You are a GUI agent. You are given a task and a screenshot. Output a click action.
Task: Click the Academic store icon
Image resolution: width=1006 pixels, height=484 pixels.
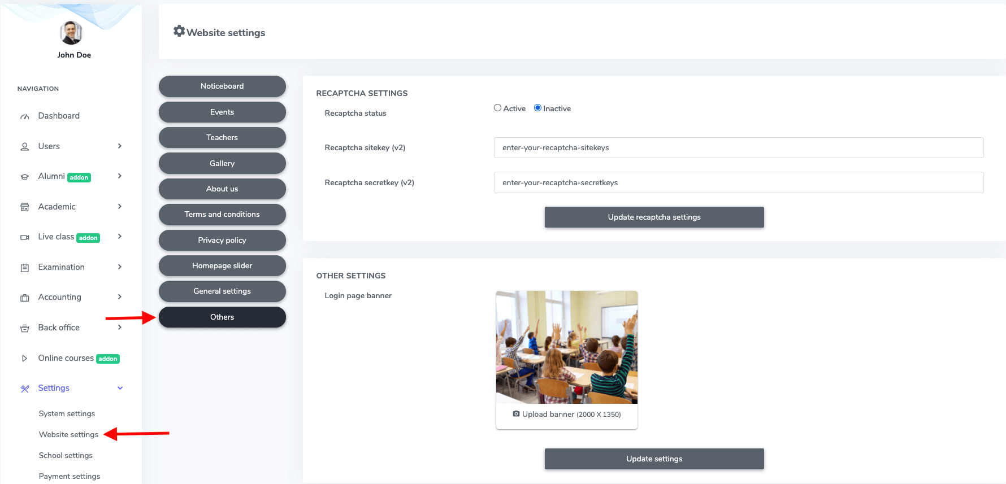[25, 207]
